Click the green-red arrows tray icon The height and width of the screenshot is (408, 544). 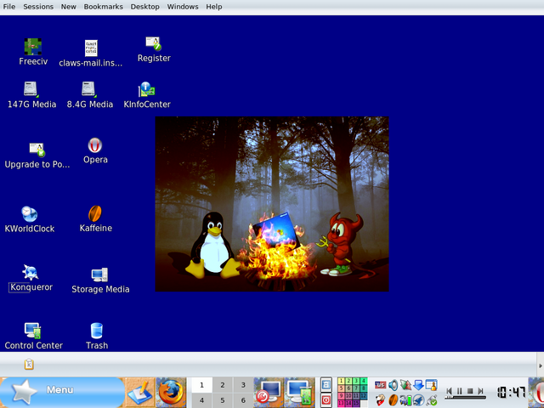coord(405,385)
